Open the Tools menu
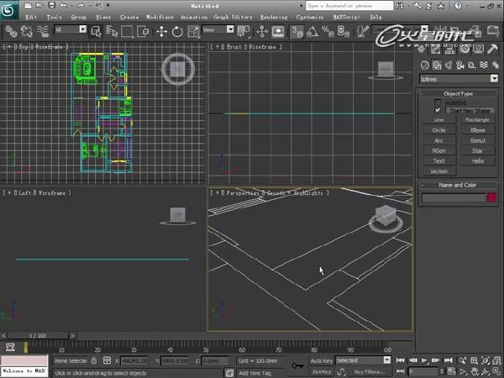Image resolution: width=504 pixels, height=378 pixels. tap(54, 17)
